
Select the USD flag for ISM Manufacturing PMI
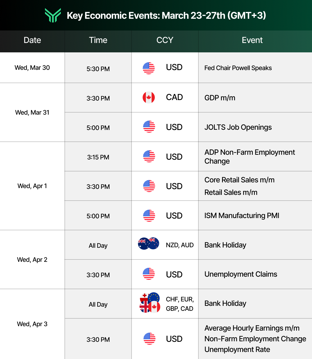[149, 215]
